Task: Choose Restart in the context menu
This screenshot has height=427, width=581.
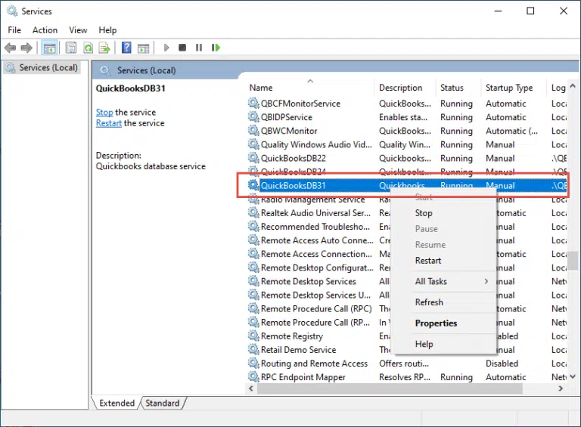Action: point(428,261)
